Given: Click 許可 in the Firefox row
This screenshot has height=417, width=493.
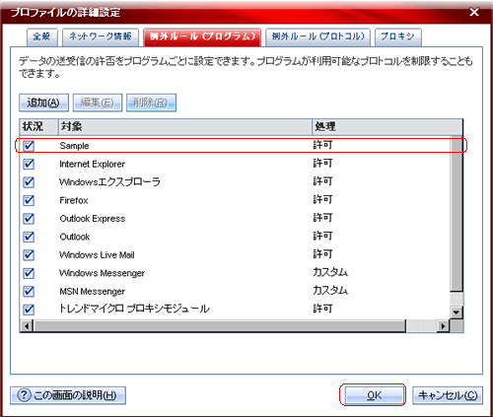Looking at the screenshot, I should click(x=322, y=200).
